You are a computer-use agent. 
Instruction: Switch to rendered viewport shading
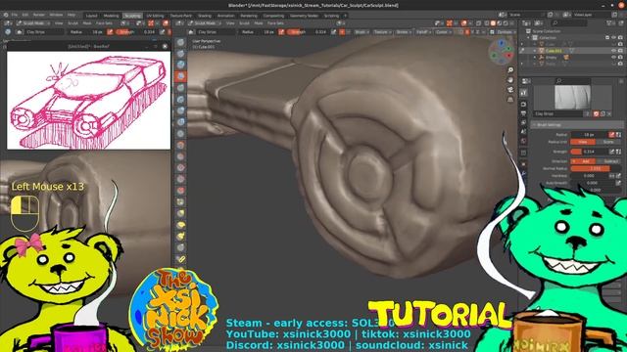pos(506,23)
